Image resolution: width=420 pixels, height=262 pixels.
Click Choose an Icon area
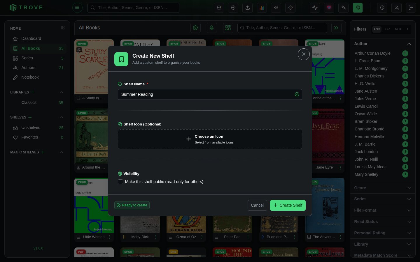[x=210, y=139]
